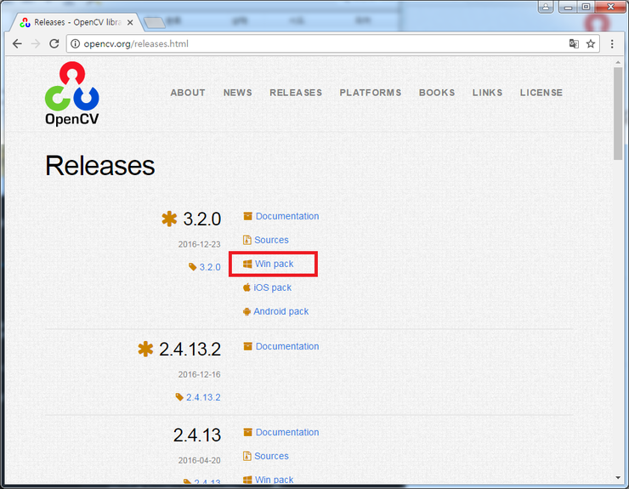Click the sources icon for 2.4.13
The image size is (629, 489).
pyautogui.click(x=247, y=456)
